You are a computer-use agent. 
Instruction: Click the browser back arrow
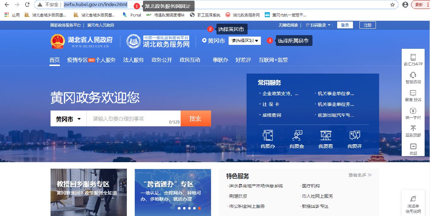(7, 5)
